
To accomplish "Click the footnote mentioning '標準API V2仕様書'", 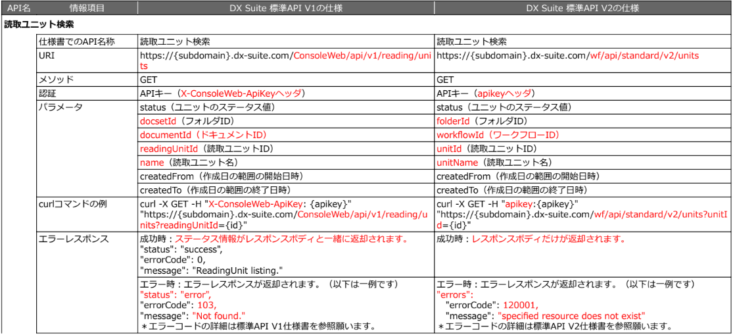I will pos(555,326).
